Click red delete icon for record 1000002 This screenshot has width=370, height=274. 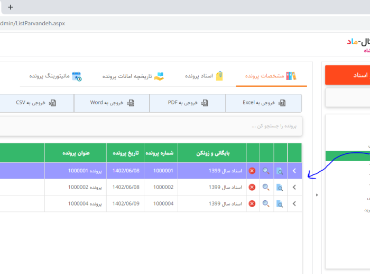(252, 187)
